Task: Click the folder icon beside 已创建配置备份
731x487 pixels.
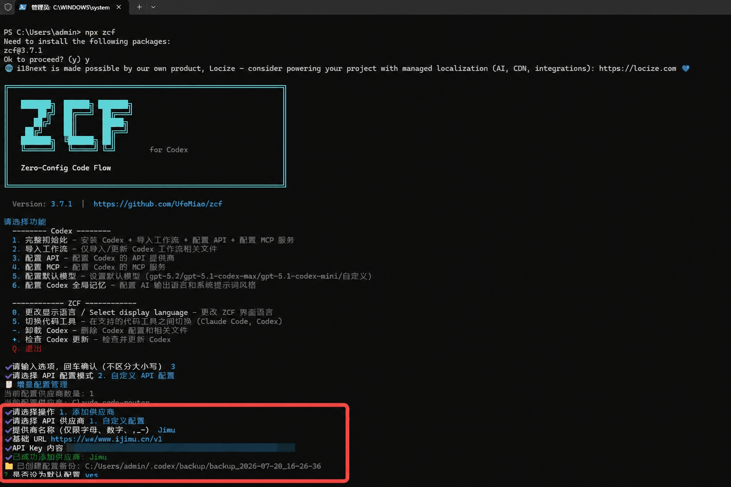Action: pos(9,466)
